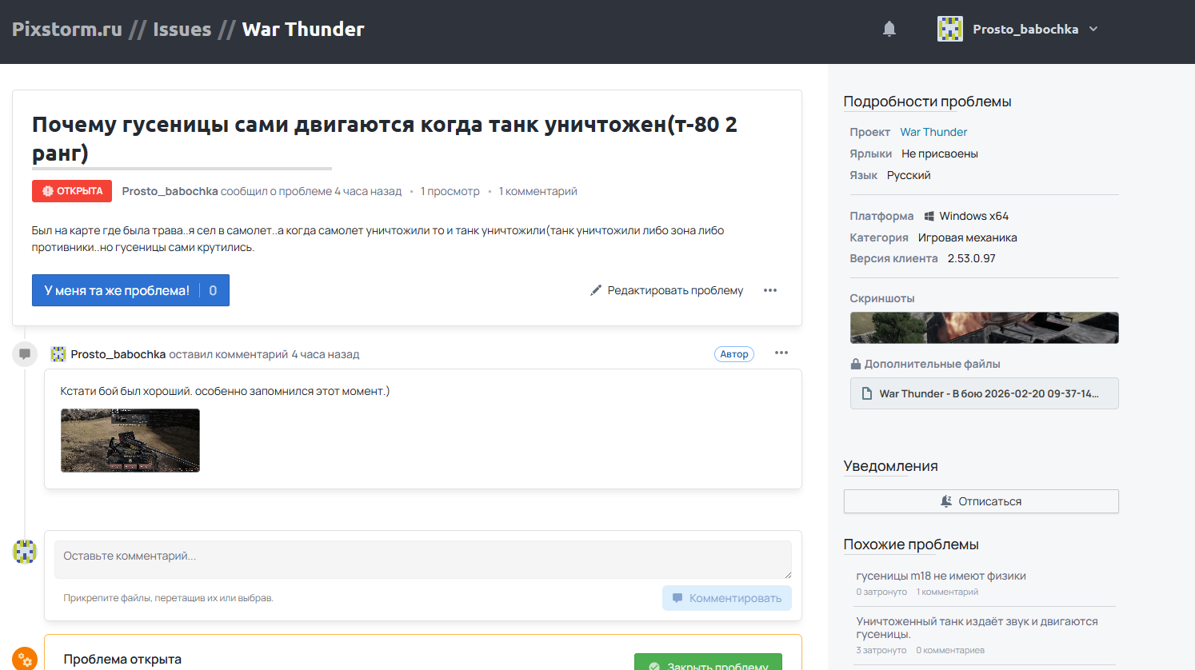Open the tank screenshot thumbnail in the comment
Screen dimensions: 1195x670
tap(130, 441)
